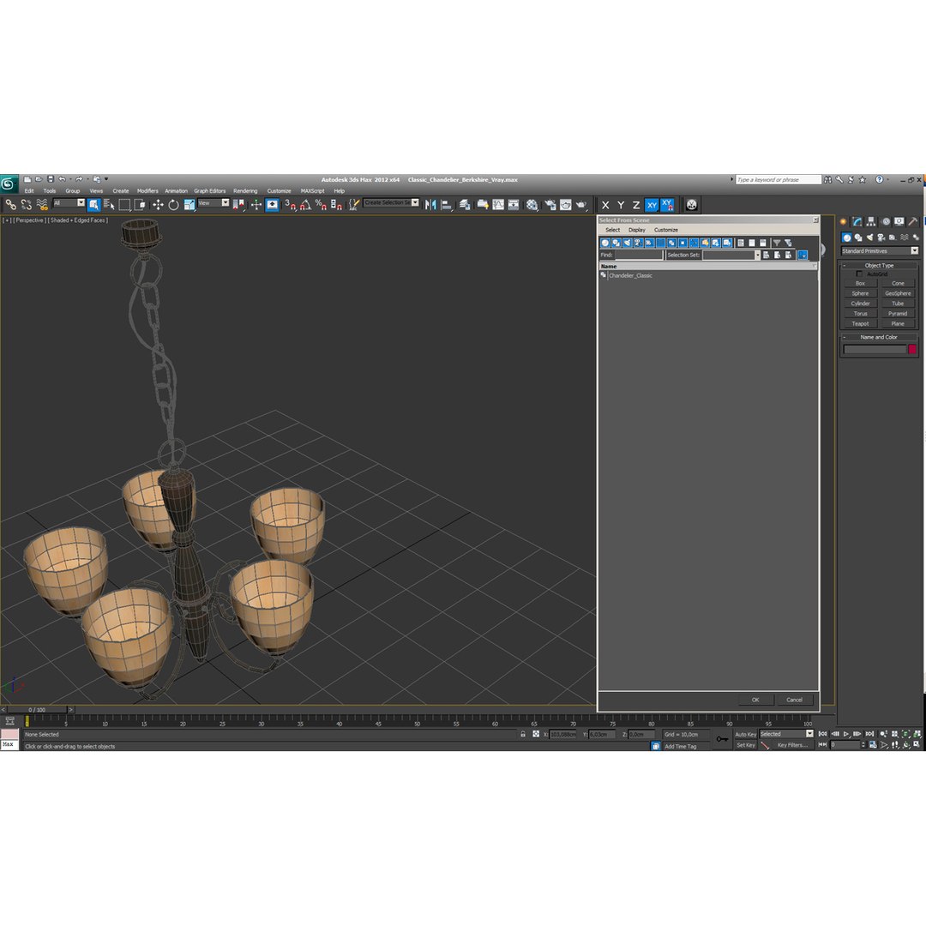Screen dimensions: 926x926
Task: Click the filter funnel icon in Select From Scene
Action: click(777, 243)
